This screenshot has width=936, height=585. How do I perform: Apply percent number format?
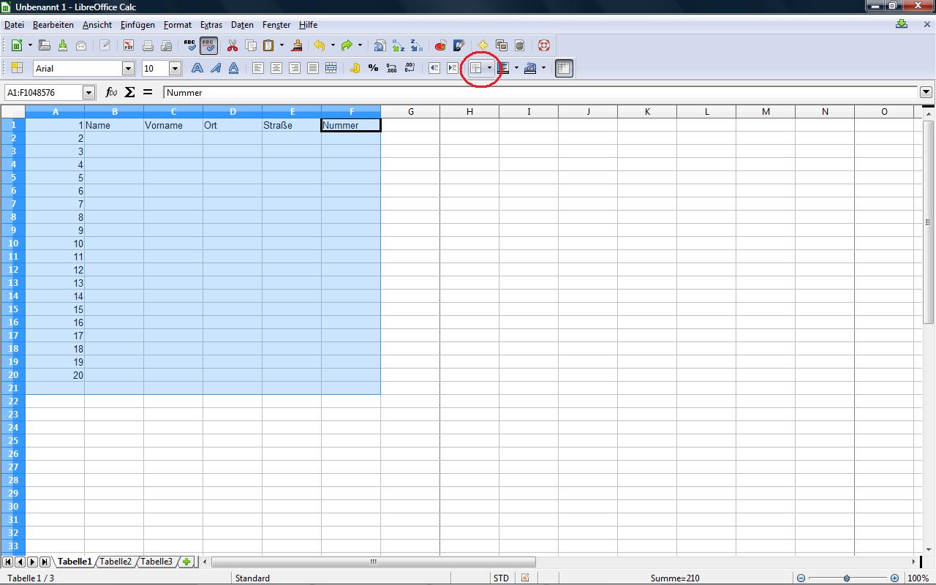(373, 68)
